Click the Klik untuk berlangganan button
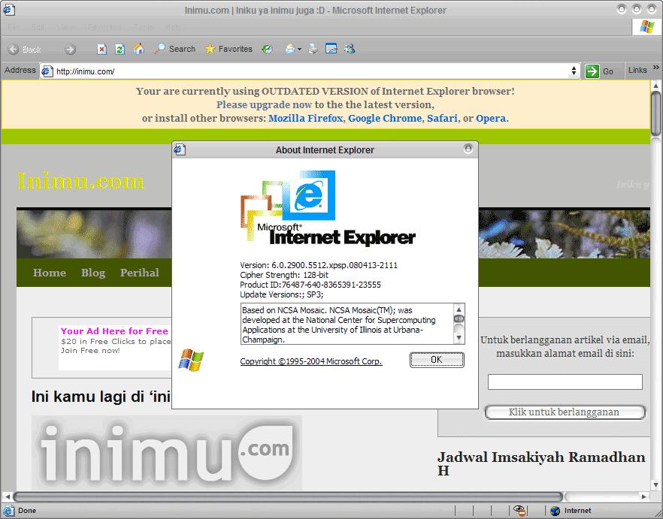The width and height of the screenshot is (663, 519). [565, 412]
